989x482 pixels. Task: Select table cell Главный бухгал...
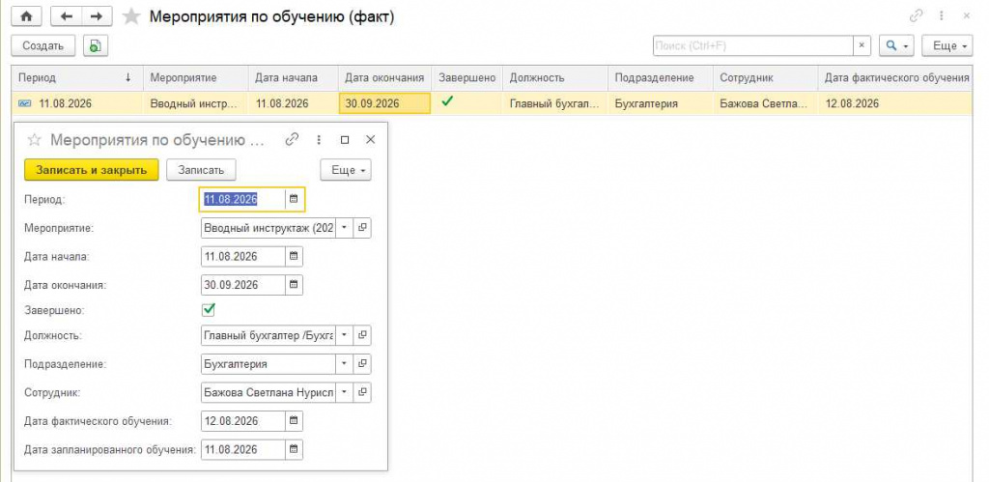555,103
